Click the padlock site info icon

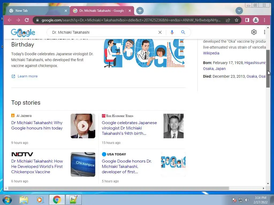(x=37, y=20)
